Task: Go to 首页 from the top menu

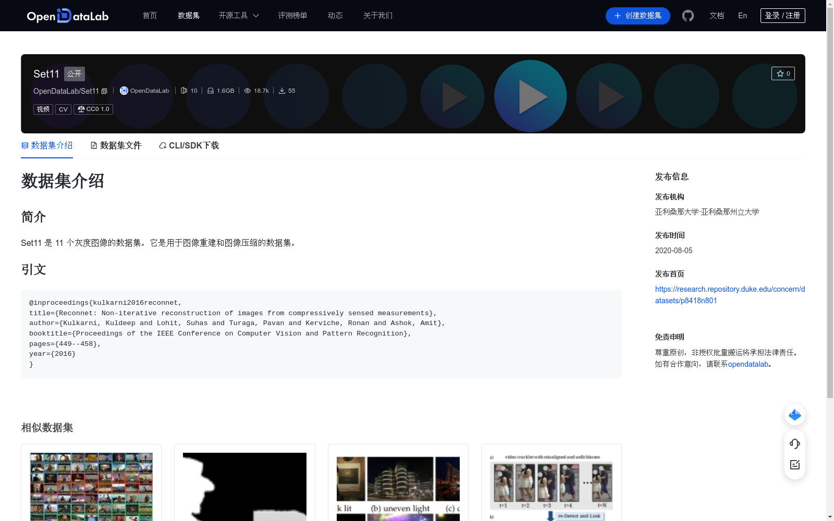Action: [x=149, y=16]
